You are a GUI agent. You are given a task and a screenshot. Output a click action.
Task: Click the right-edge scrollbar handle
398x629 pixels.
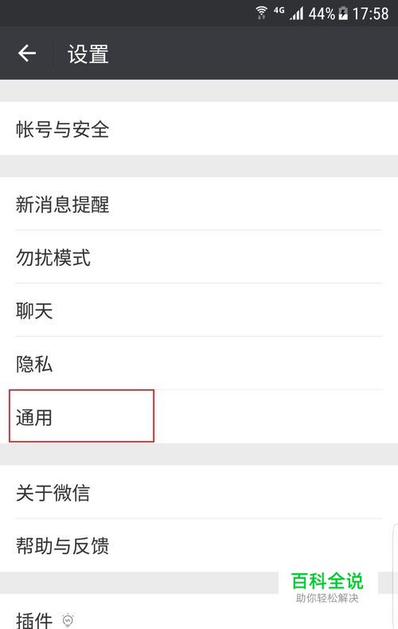[x=395, y=576]
